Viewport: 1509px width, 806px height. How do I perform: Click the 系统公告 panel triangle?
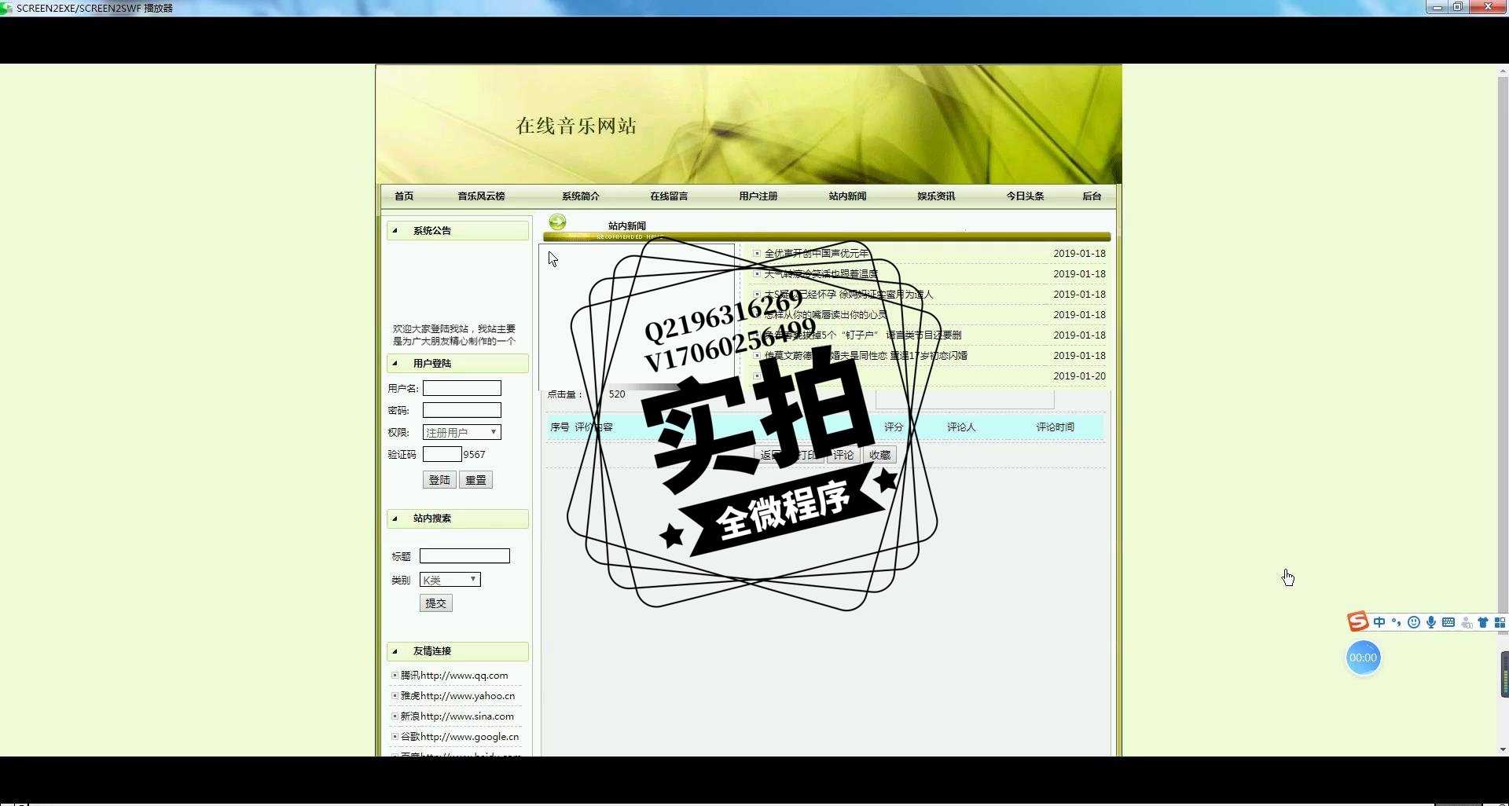pos(395,230)
